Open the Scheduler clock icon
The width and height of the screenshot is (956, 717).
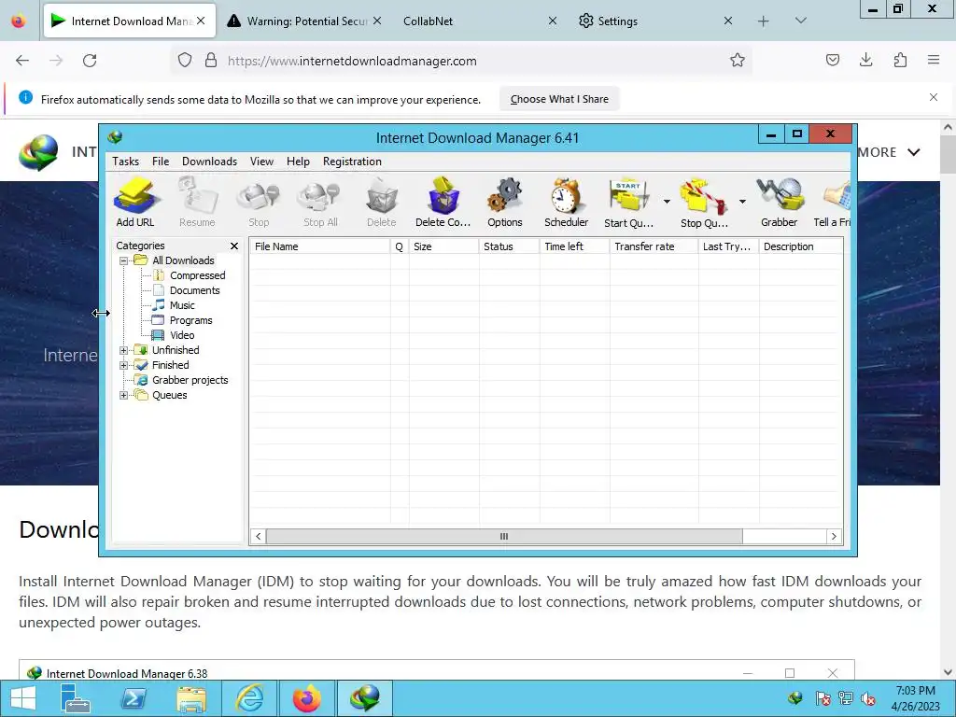tap(567, 203)
